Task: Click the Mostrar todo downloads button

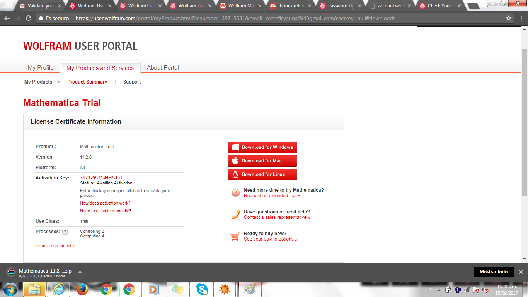Action: click(x=494, y=272)
